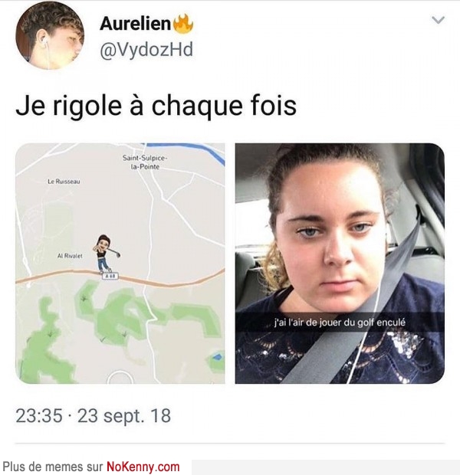
Task: Click the Saint-Sulpice-la-Pointe map label
Action: tap(145, 162)
